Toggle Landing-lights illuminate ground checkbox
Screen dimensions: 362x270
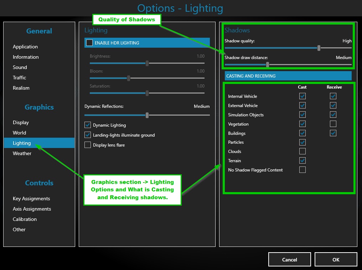click(88, 135)
